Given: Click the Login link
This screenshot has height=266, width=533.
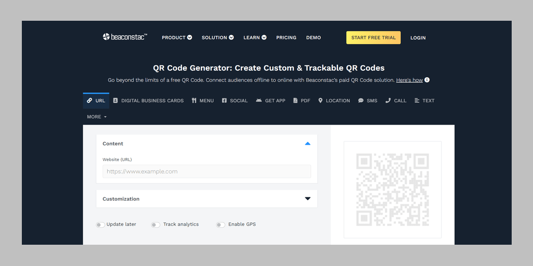Looking at the screenshot, I should [418, 38].
